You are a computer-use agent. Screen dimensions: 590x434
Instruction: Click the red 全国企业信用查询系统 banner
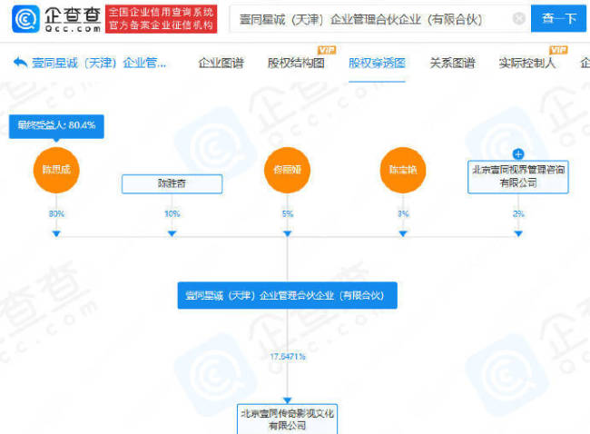point(161,19)
